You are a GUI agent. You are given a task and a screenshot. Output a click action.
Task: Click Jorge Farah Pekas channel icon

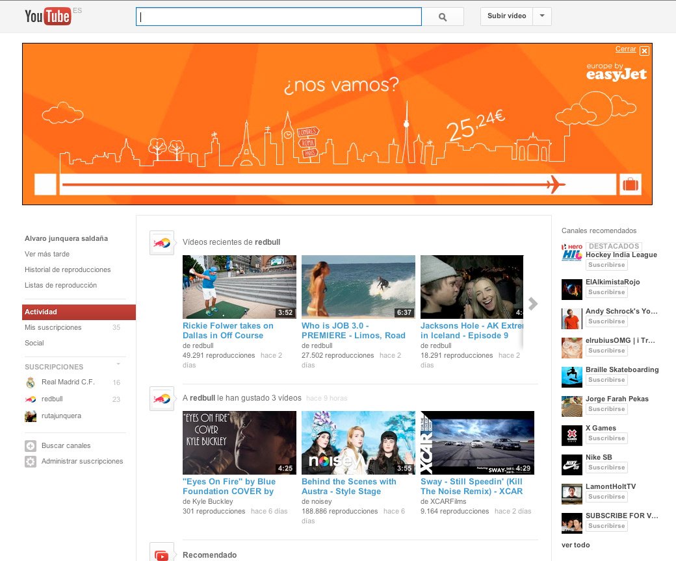tap(571, 406)
